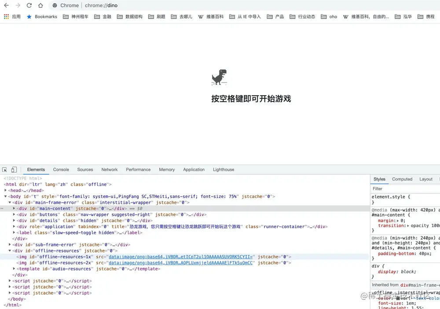440x309 pixels.
Task: Expand the runner-container div node
Action: click(x=14, y=226)
